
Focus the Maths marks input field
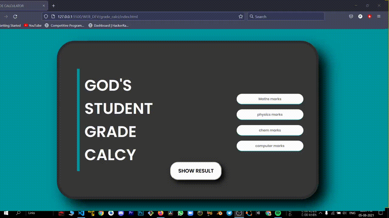(270, 99)
